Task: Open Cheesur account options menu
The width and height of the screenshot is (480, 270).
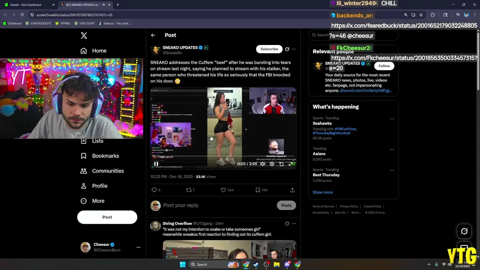Action: point(138,247)
